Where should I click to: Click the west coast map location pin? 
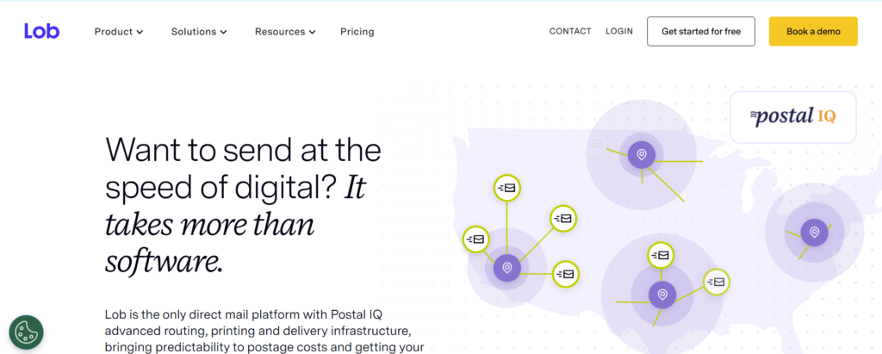(506, 268)
